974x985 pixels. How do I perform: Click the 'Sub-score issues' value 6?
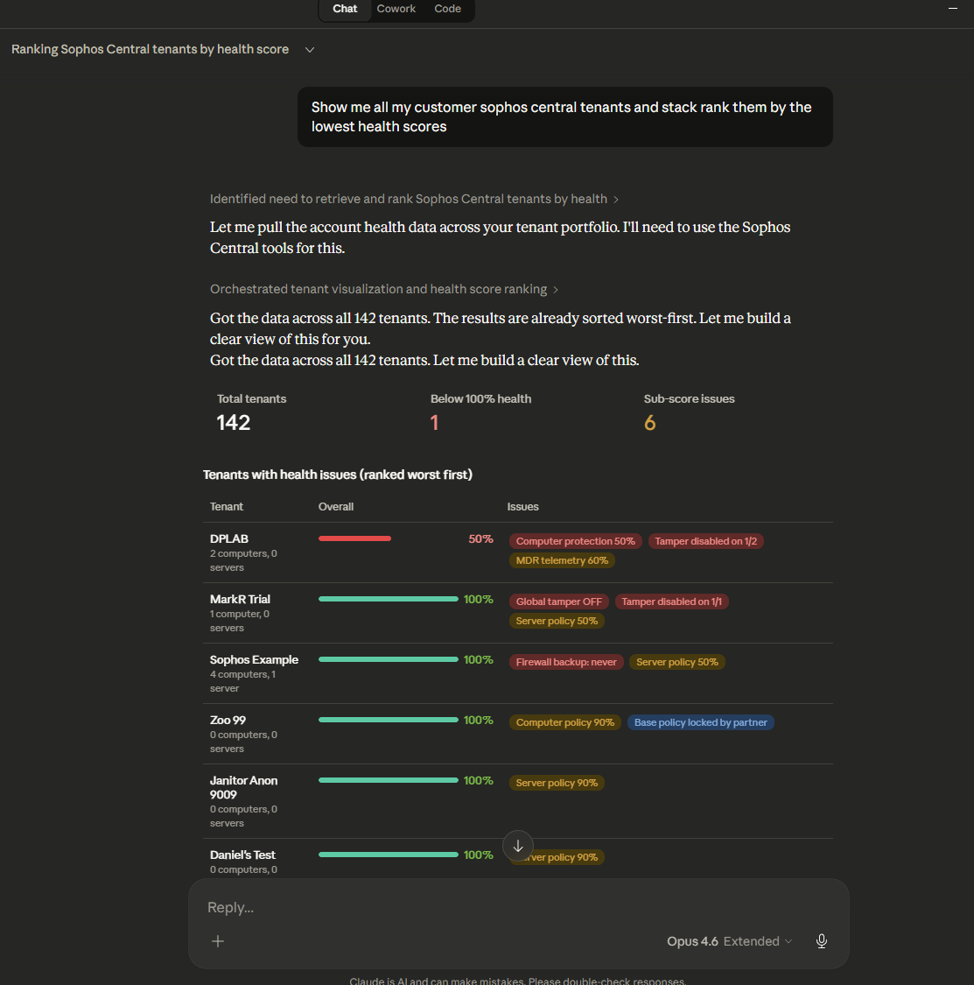coord(650,422)
